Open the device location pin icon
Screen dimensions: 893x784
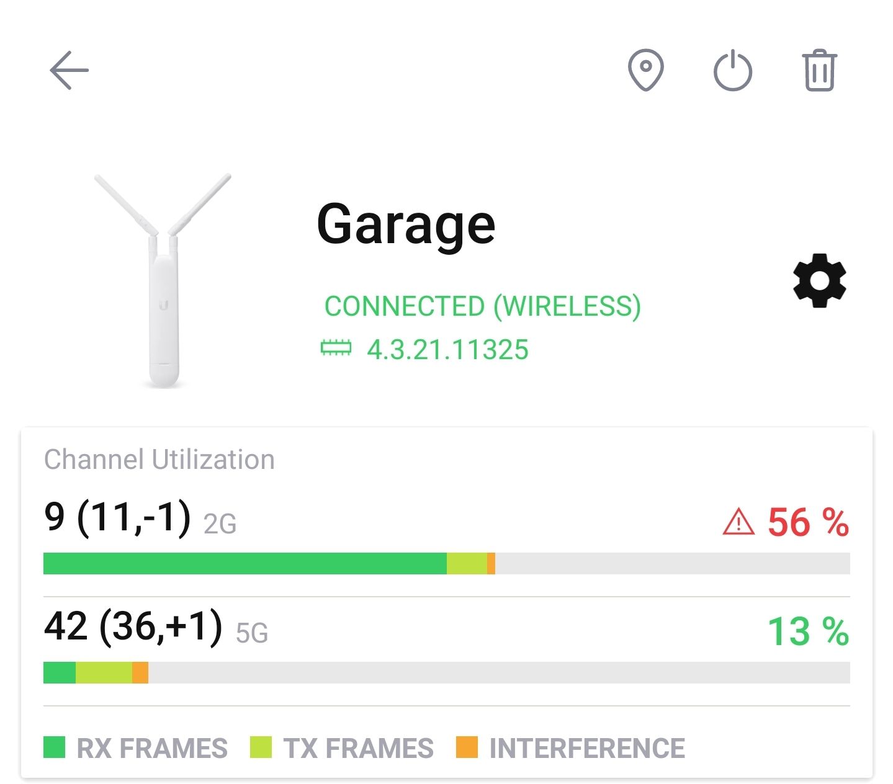click(x=645, y=70)
